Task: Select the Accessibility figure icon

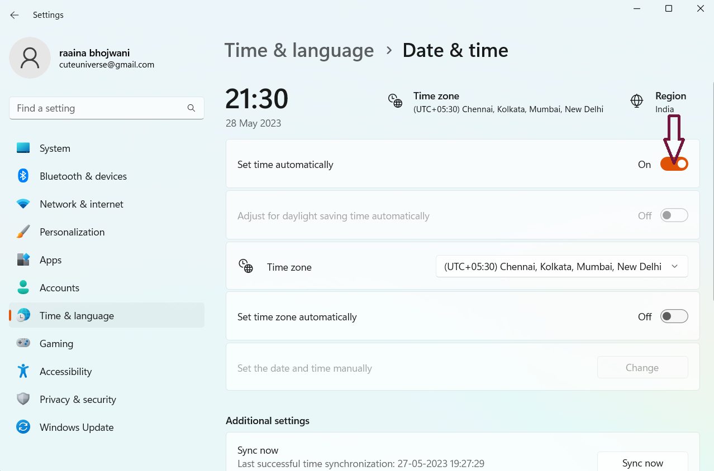Action: 23,372
